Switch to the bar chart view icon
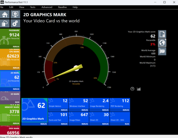Image resolution: width=178 pixels, height=138 pixels. pyautogui.click(x=139, y=89)
